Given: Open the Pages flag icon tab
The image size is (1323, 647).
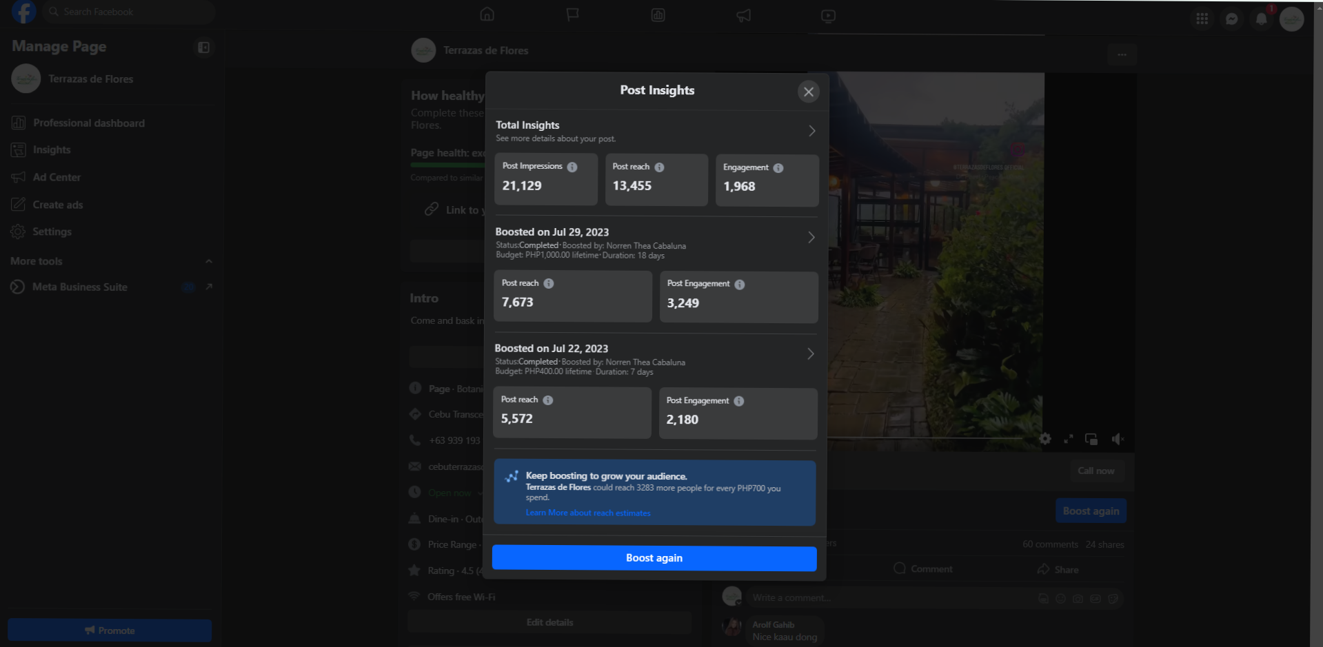Looking at the screenshot, I should (x=572, y=14).
